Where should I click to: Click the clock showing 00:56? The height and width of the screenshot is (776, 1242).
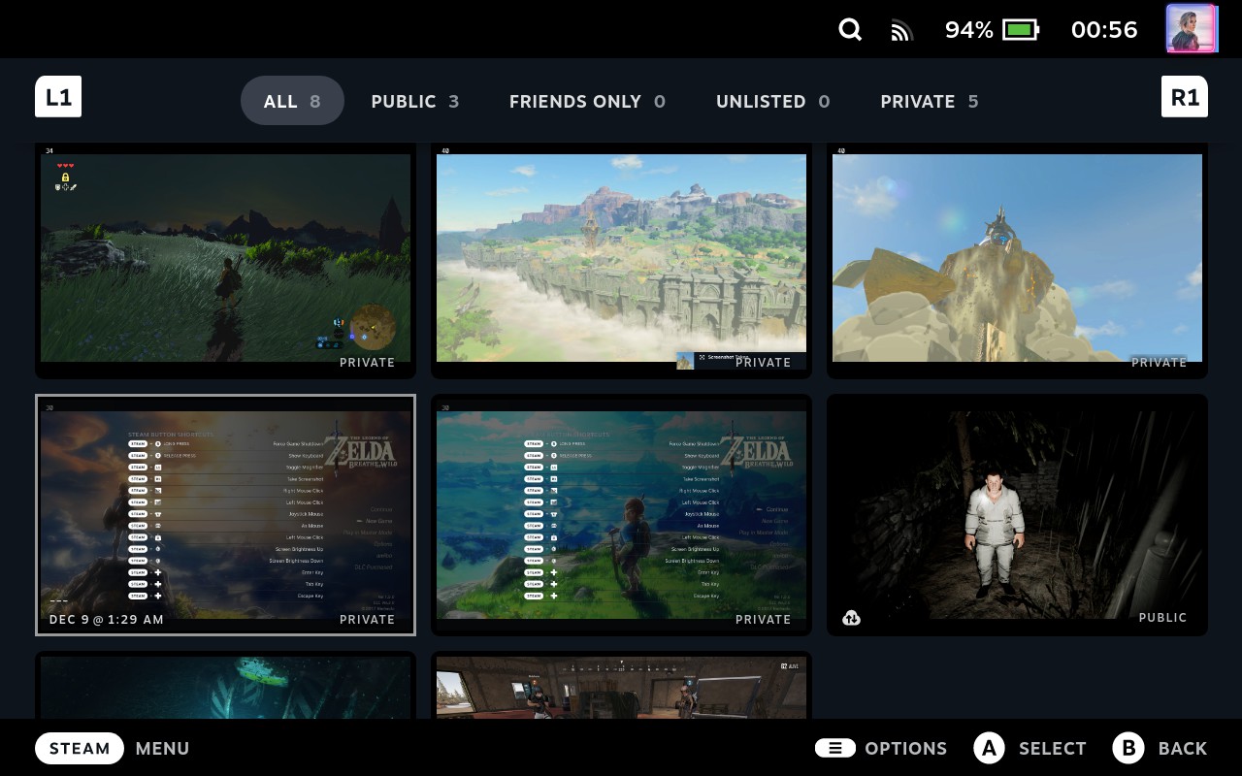pos(1104,30)
